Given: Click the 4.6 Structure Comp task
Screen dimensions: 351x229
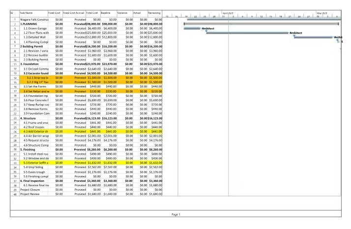Looking at the screenshot, I should [x=36, y=145].
